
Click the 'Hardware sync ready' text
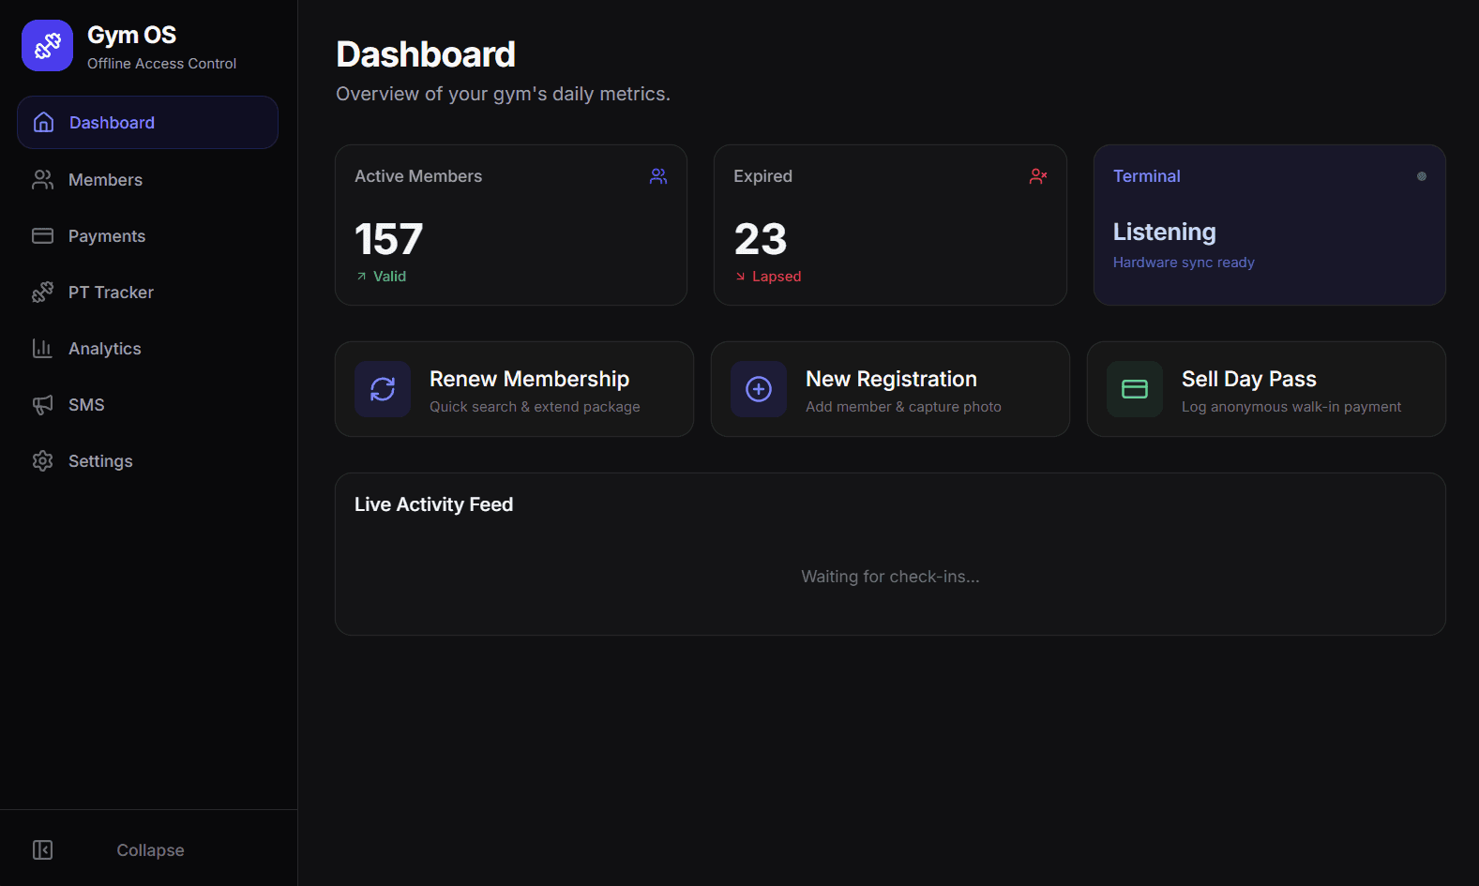coord(1184,263)
